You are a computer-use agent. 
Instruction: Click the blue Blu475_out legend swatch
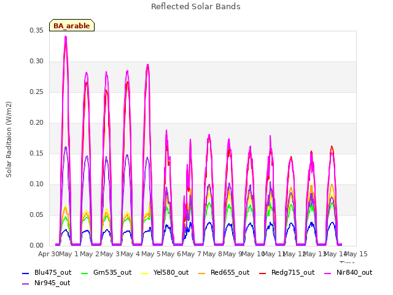tap(26, 273)
